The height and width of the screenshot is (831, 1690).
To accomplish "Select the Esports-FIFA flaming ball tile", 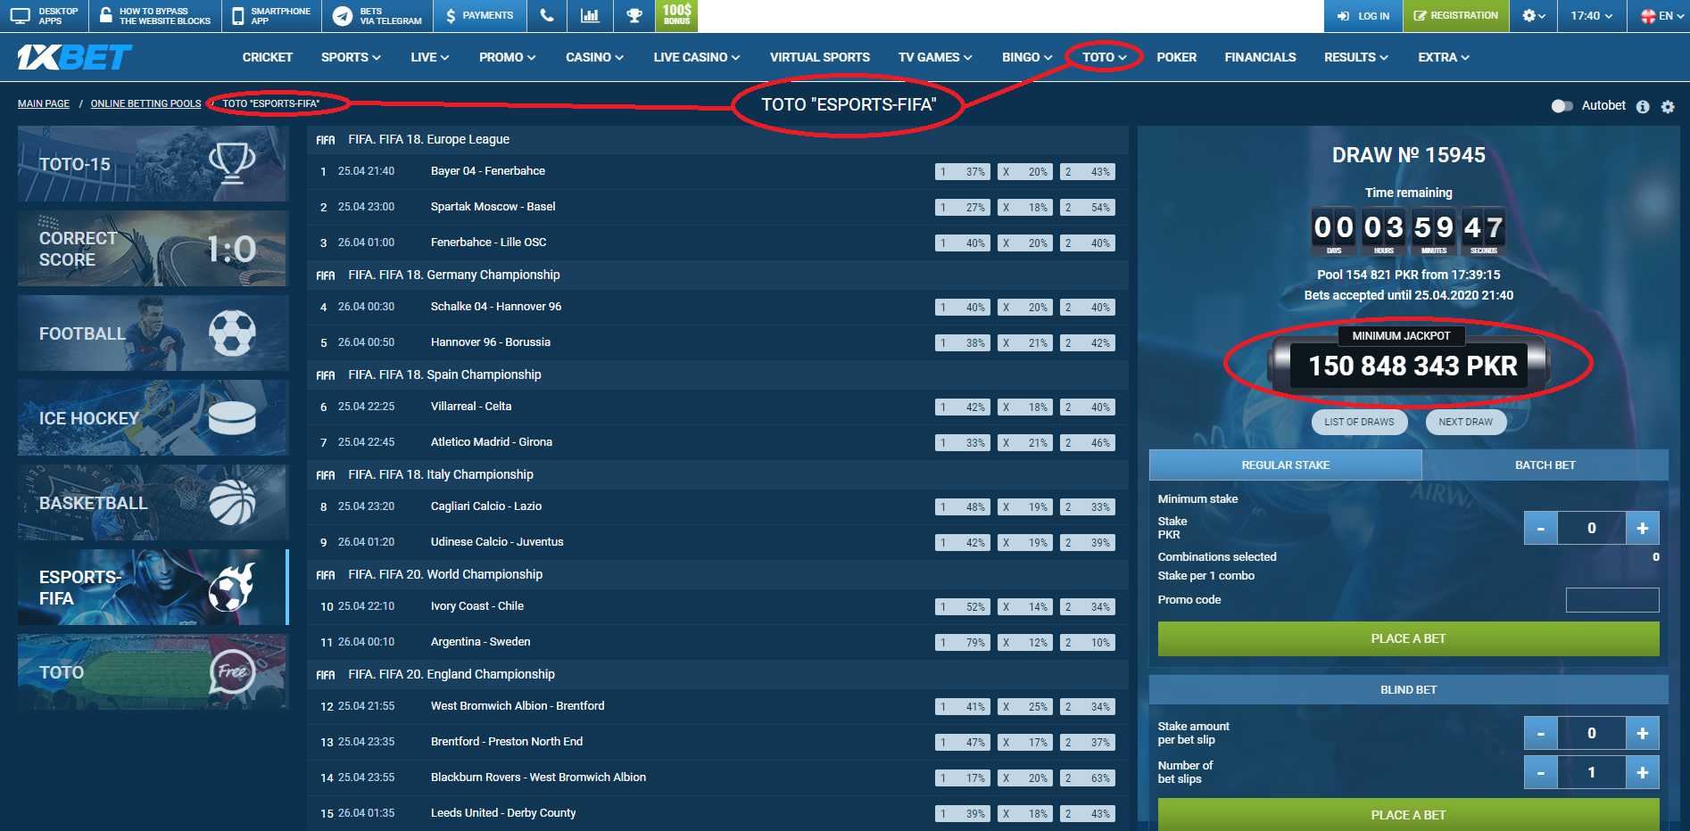I will pyautogui.click(x=153, y=587).
